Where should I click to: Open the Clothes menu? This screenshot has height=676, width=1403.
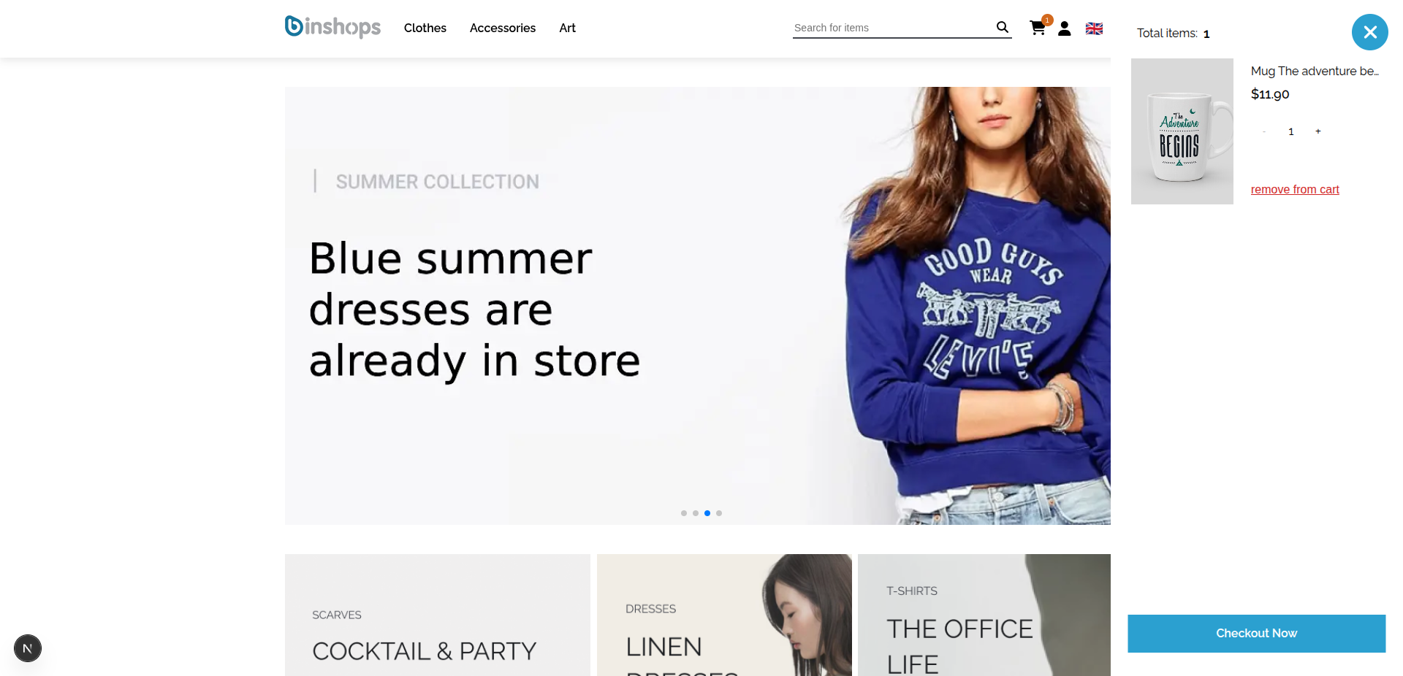(x=425, y=28)
